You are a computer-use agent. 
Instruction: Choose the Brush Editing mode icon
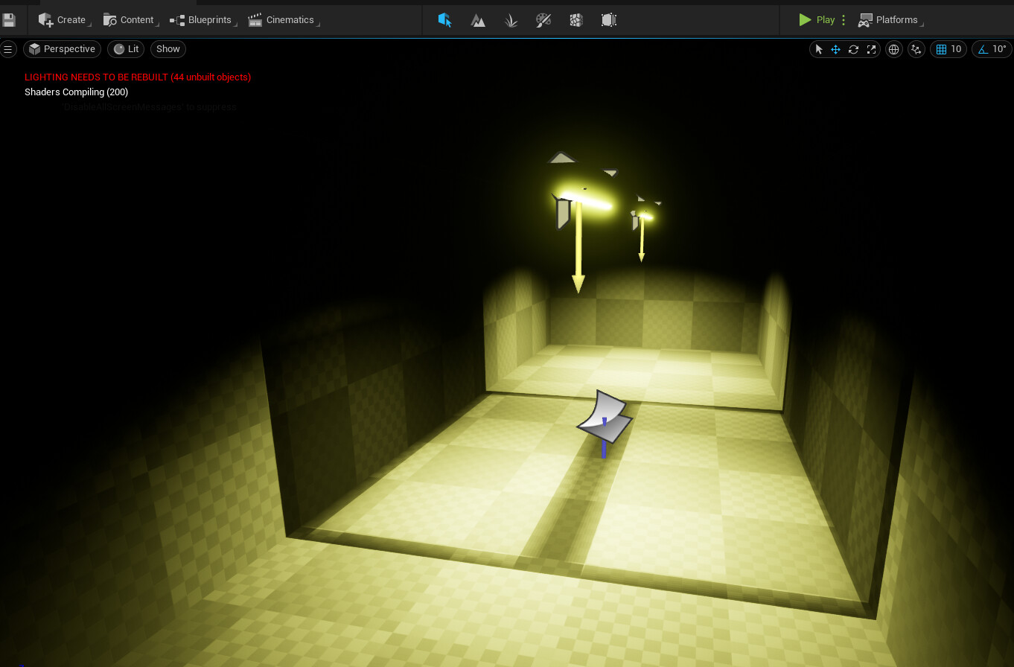[x=609, y=20]
